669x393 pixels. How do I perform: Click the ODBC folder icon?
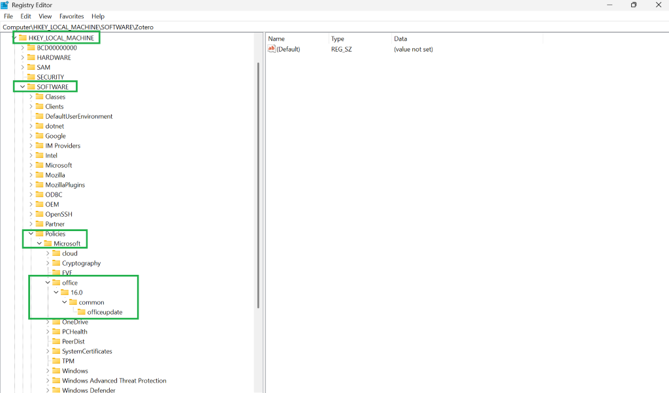tap(40, 195)
